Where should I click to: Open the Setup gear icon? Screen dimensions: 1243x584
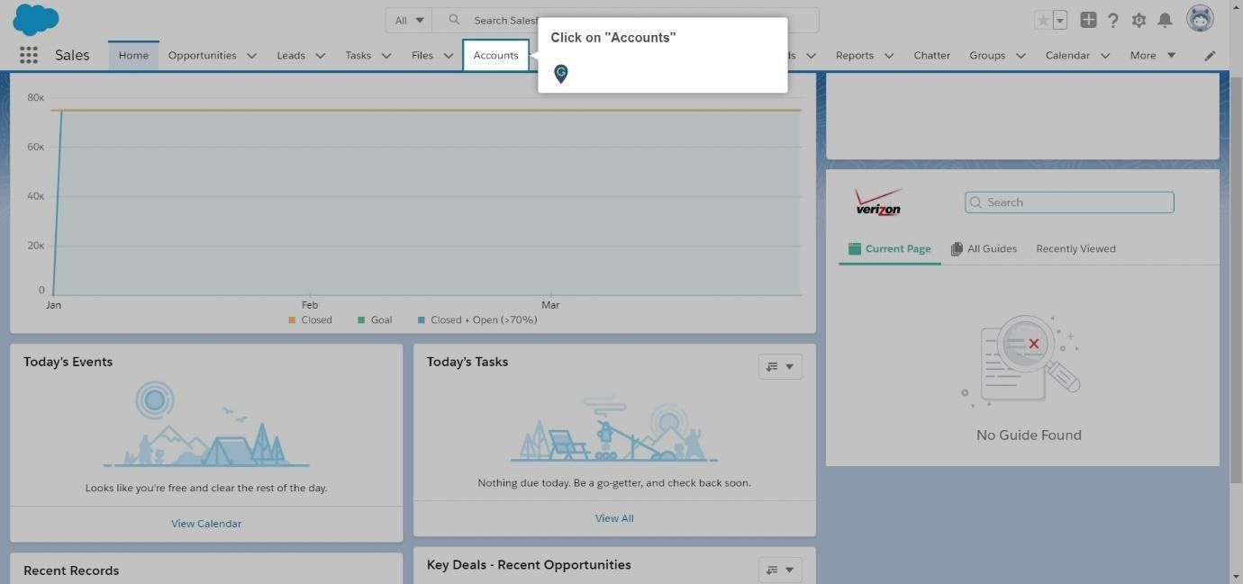pos(1139,20)
